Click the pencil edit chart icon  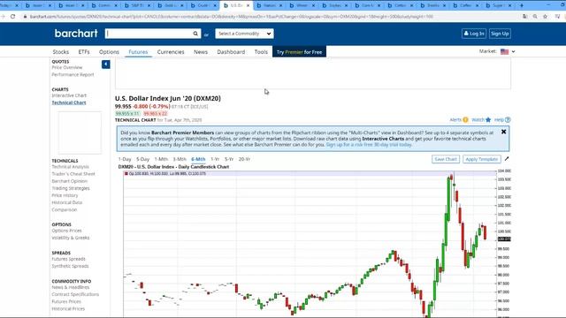click(x=507, y=159)
